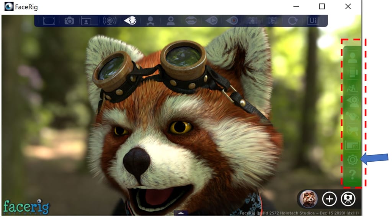Viewport: 392px width, 217px height.
Task: Toggle the lip sync lips icon
Action: [x=191, y=21]
